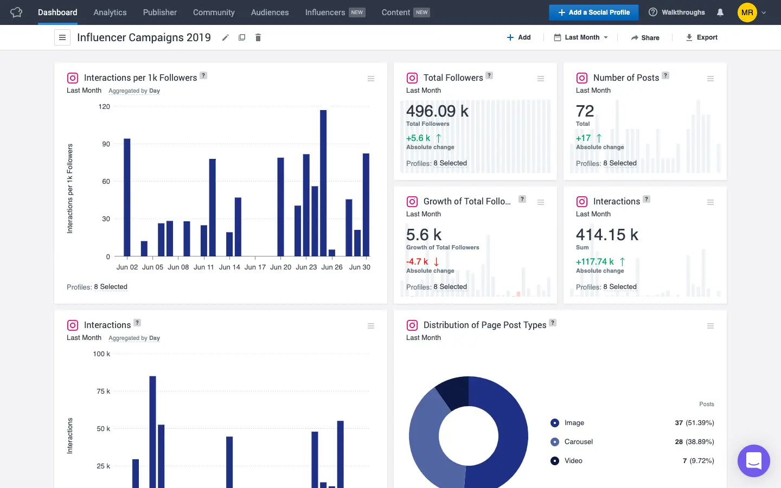Image resolution: width=781 pixels, height=488 pixels.
Task: Expand the Last Month date range dropdown
Action: coord(581,37)
